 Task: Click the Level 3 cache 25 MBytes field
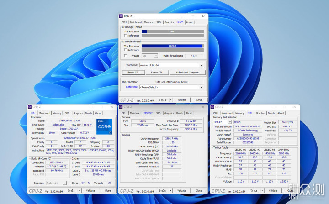click(x=98, y=174)
